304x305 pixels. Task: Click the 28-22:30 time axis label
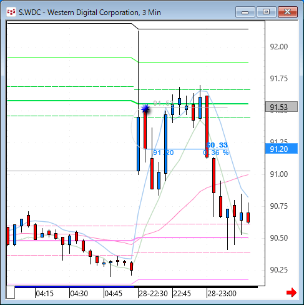click(153, 294)
